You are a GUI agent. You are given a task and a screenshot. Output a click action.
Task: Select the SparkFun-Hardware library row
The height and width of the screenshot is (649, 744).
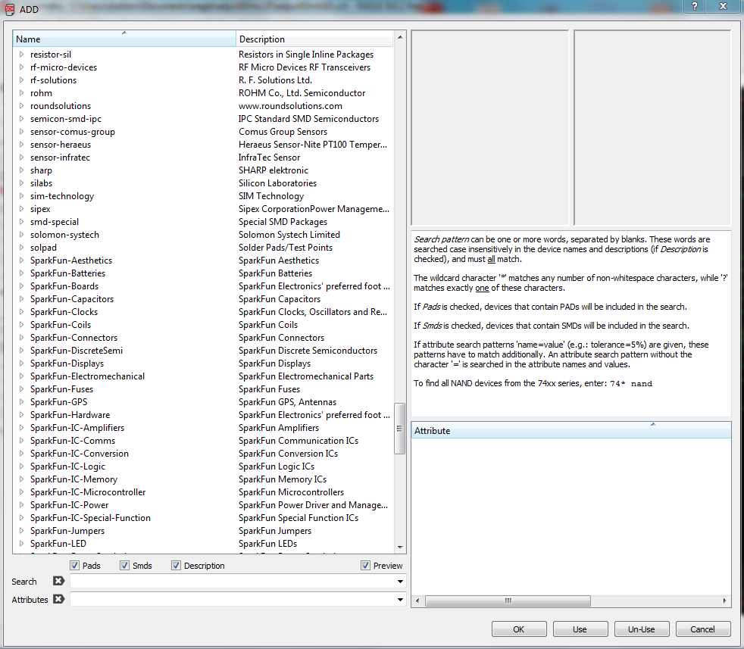coord(203,415)
